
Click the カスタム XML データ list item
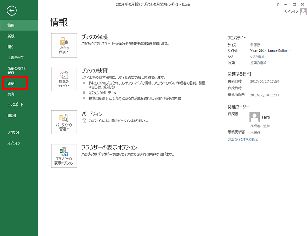tap(102, 93)
